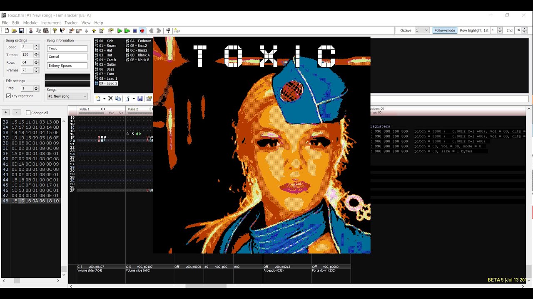Add a new instrument
This screenshot has height=299, width=533.
[x=98, y=98]
